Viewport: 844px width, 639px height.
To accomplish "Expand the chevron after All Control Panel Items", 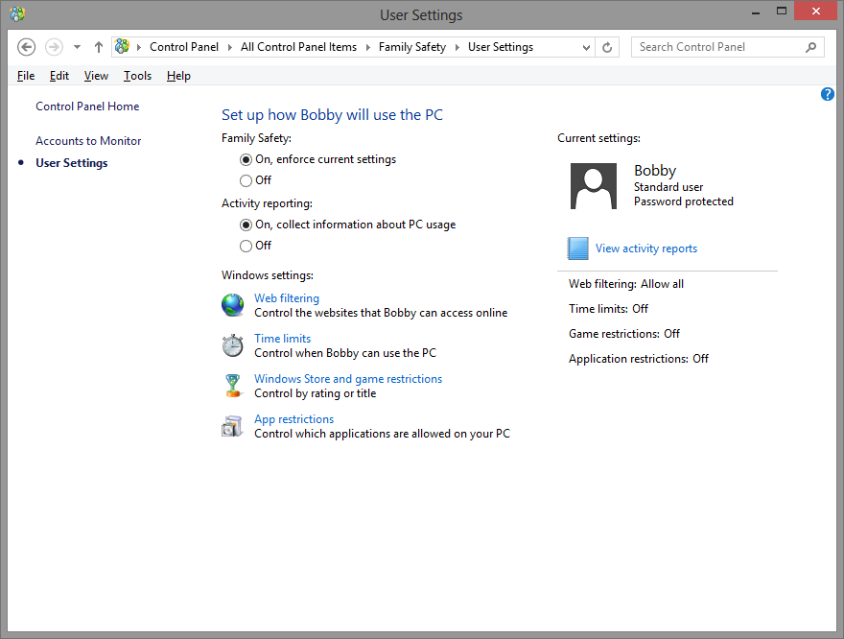I will 368,47.
